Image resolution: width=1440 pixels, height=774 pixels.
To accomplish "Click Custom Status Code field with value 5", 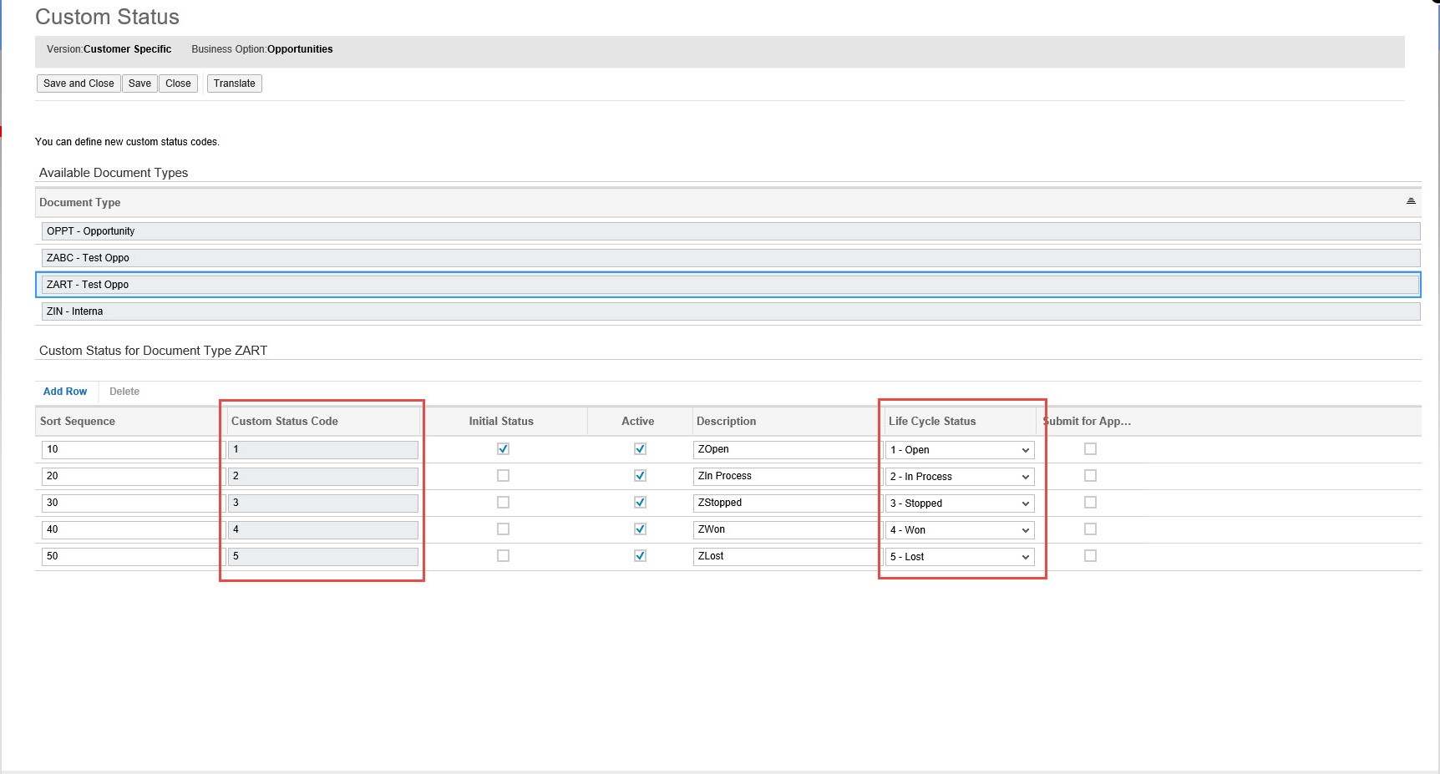I will click(x=323, y=556).
